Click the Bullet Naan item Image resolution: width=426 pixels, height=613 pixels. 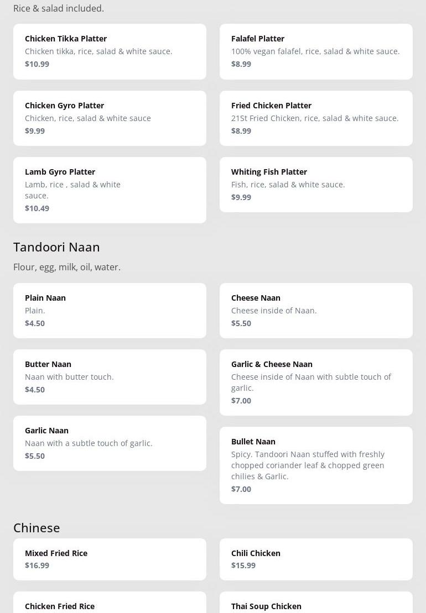(x=316, y=465)
